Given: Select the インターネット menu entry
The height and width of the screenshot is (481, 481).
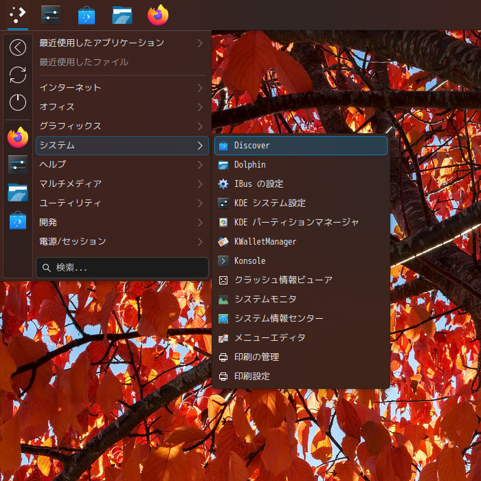Looking at the screenshot, I should (x=122, y=88).
